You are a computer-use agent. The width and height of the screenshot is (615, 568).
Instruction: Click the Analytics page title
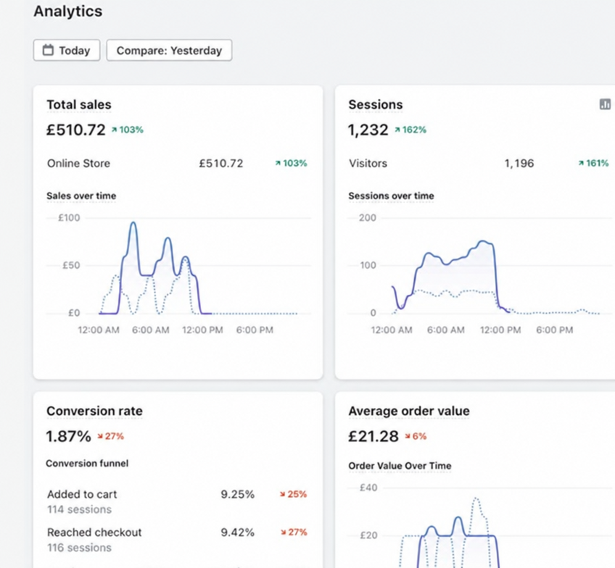tap(68, 11)
